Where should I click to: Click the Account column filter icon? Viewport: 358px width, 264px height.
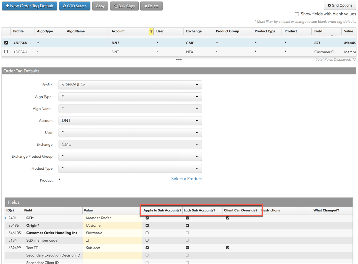[x=151, y=31]
